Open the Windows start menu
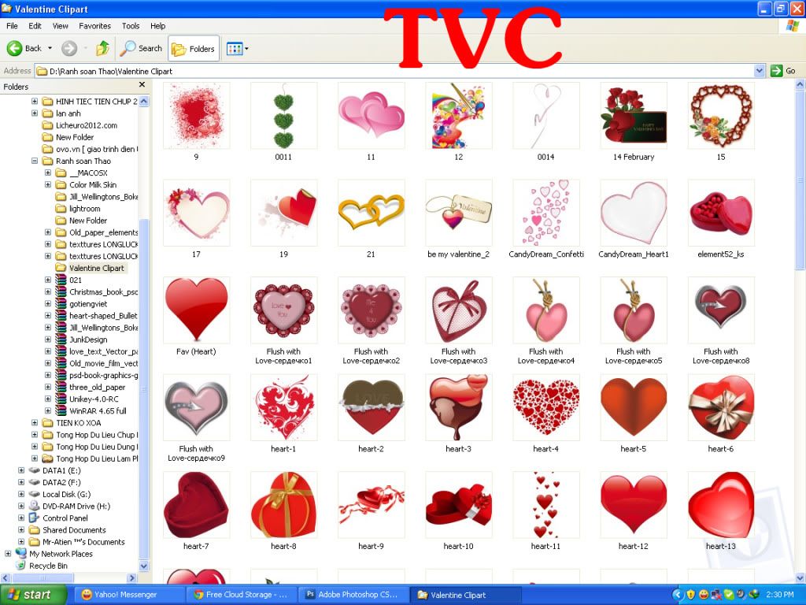This screenshot has height=605, width=806. pos(33,595)
